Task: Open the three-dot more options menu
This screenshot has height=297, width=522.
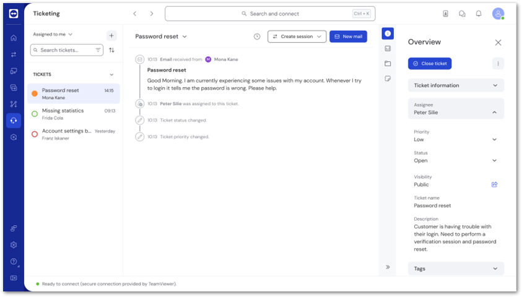Action: (498, 64)
